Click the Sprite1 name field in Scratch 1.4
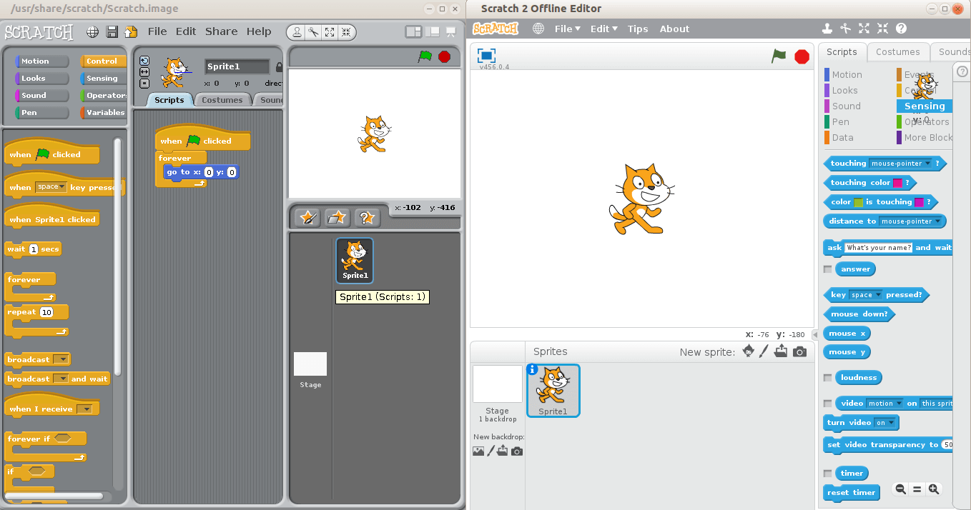This screenshot has width=971, height=510. [x=237, y=67]
